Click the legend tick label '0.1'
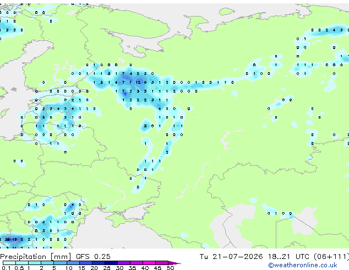Screen dimensions: 349x270 point(6,268)
